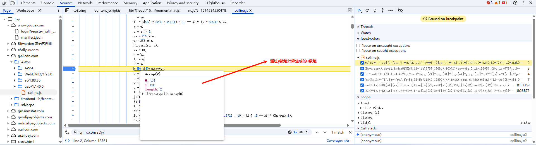
Task: Uncheck the breakpoint at line 2
Action: [x=362, y=63]
